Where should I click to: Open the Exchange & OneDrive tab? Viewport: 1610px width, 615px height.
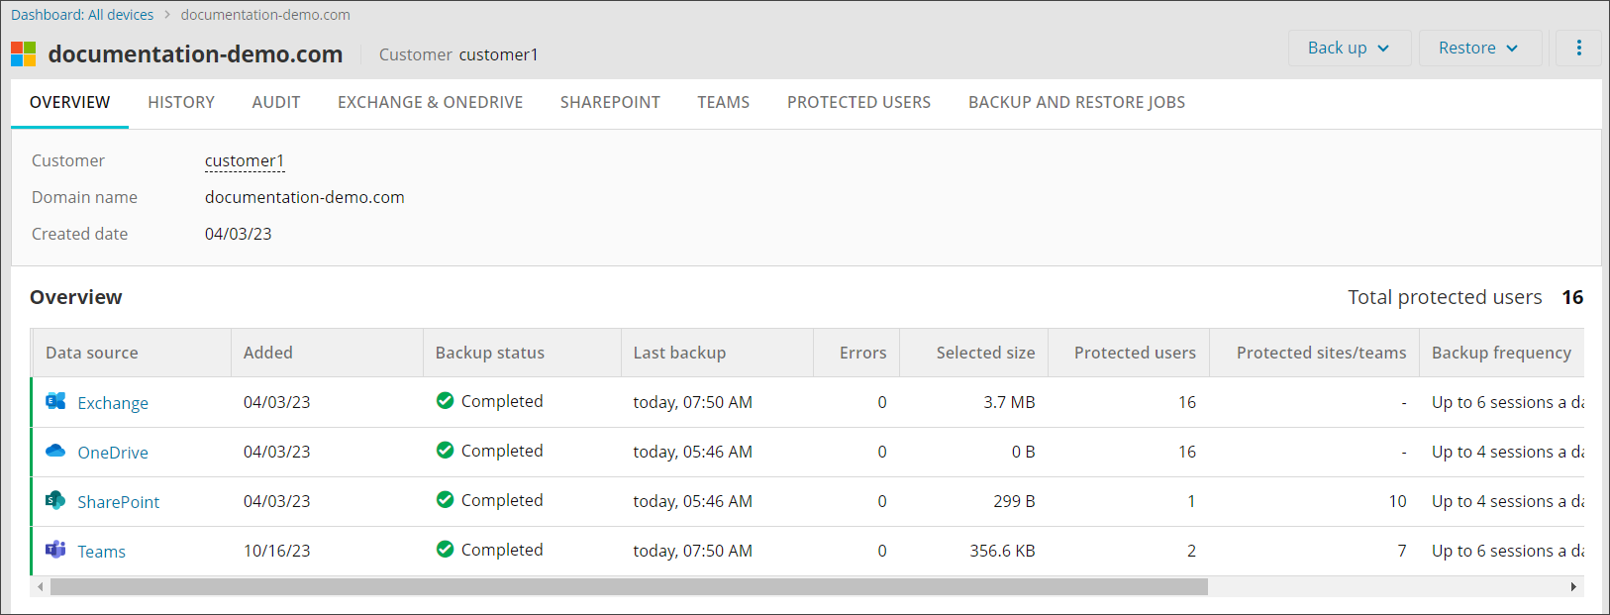[x=430, y=102]
